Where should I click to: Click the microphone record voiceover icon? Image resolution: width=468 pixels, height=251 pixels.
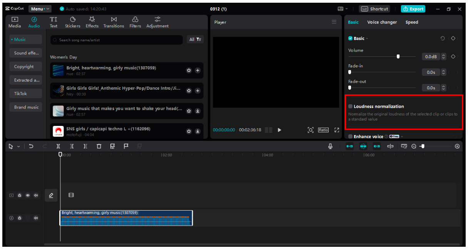point(330,146)
